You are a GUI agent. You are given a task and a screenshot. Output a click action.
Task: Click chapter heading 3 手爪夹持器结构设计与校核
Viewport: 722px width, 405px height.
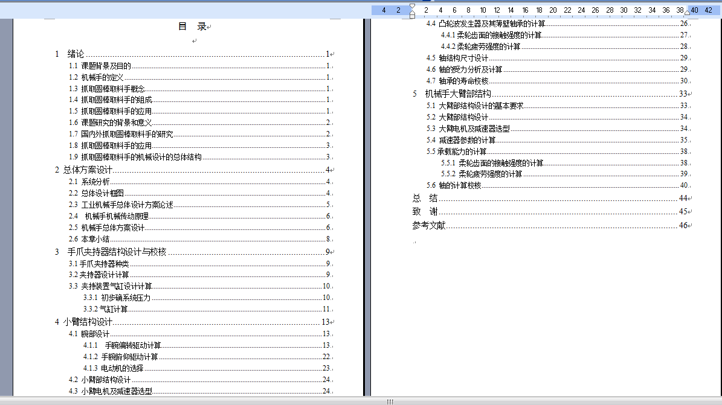(193, 252)
